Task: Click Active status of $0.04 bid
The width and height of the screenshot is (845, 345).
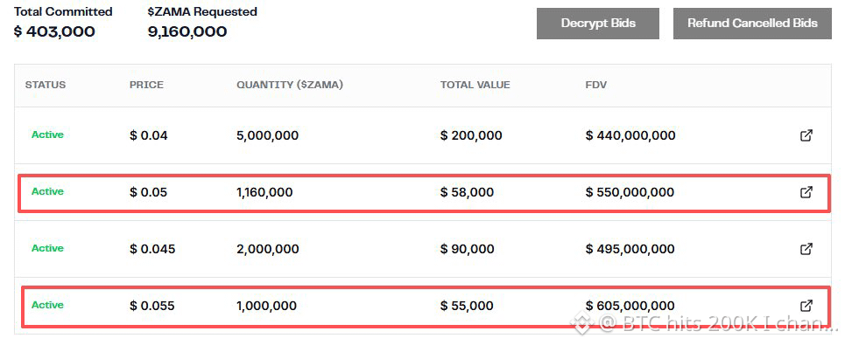Action: (47, 135)
